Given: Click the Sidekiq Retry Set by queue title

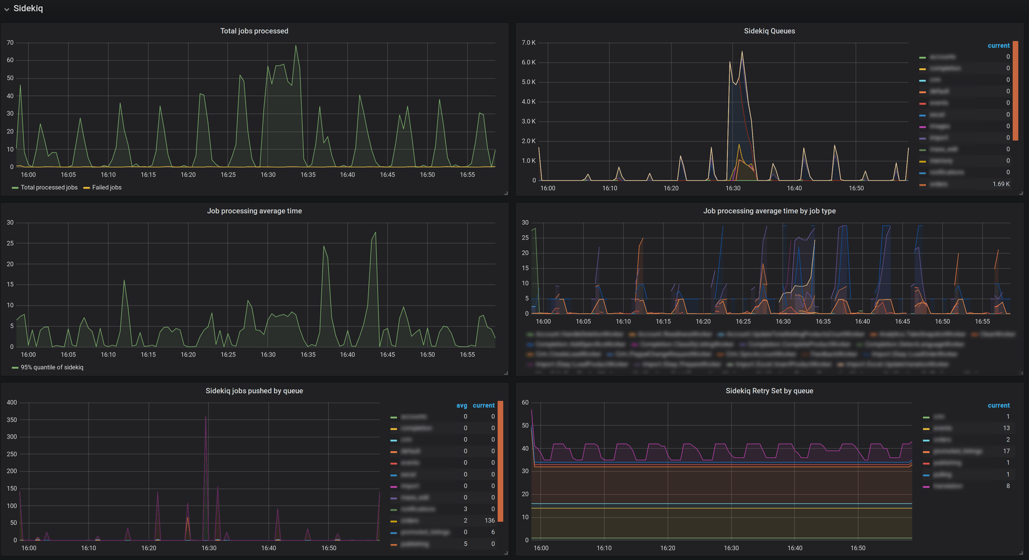Looking at the screenshot, I should tap(769, 391).
